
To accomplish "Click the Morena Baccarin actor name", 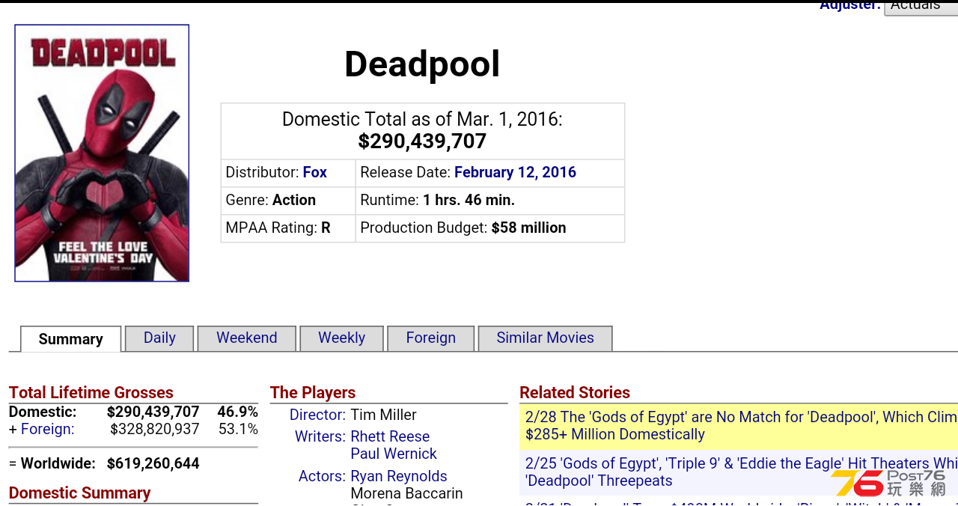I will tap(407, 493).
